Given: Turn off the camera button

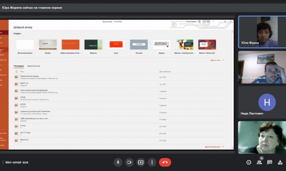Looking at the screenshot, I should click(x=129, y=162).
